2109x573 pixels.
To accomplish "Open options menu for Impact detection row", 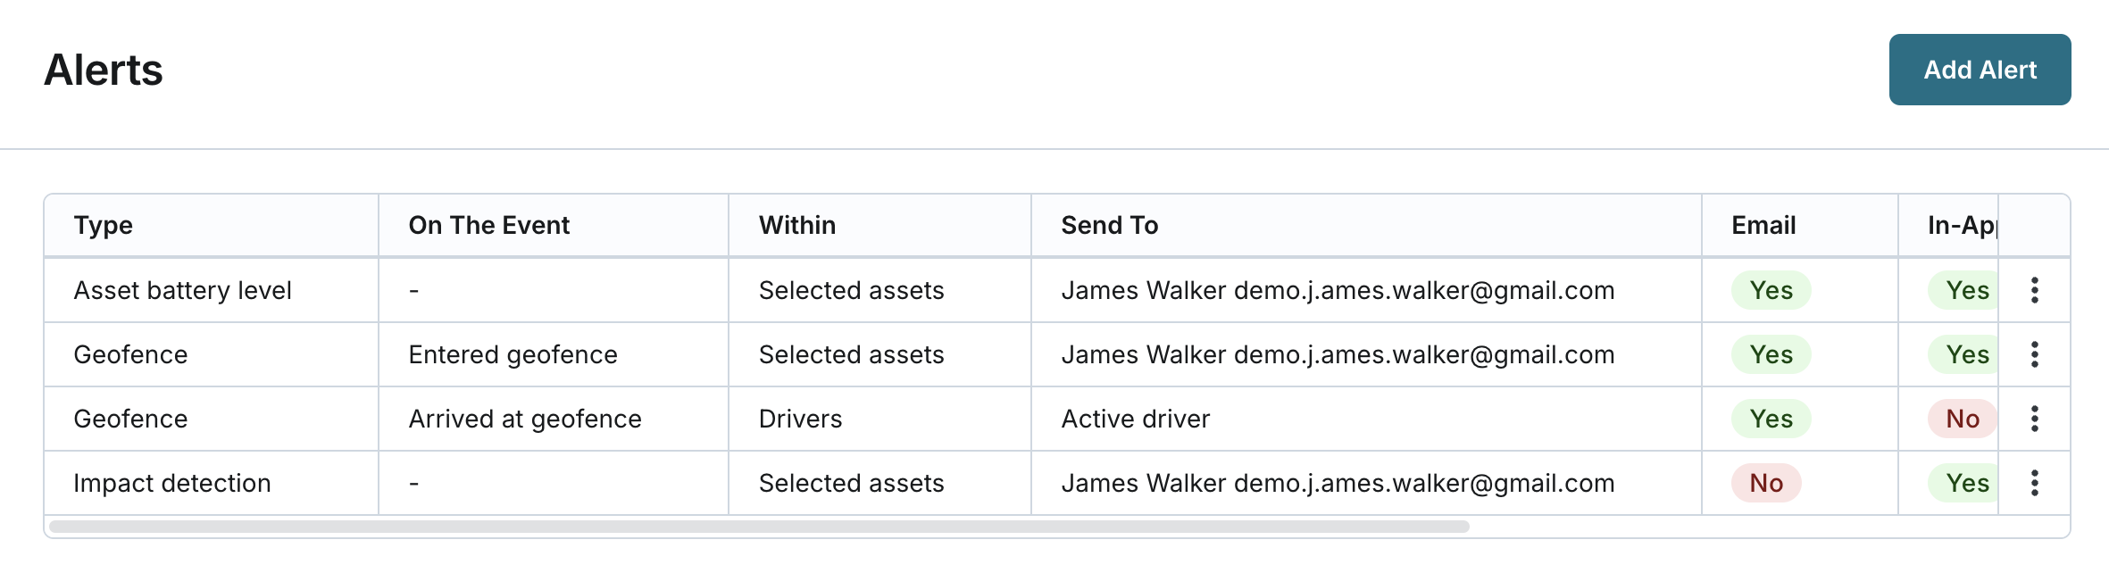I will click(x=2034, y=483).
